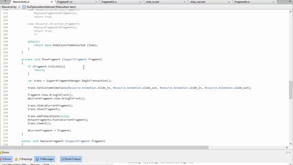This screenshot has width=293, height=165.
Task: Click the warning triangle icon
Action: [16, 159]
